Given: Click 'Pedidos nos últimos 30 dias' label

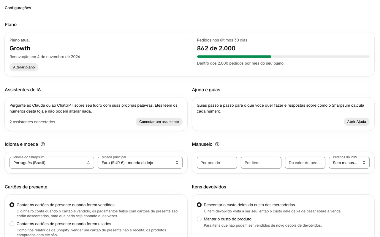Looking at the screenshot, I should point(222,40).
